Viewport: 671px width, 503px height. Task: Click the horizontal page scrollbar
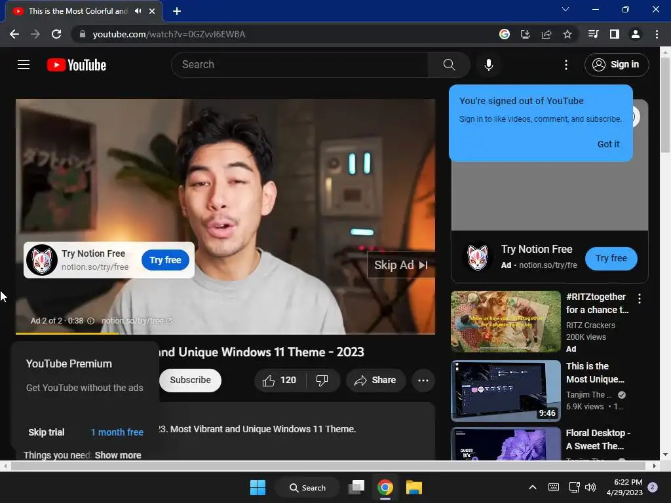coord(328,466)
